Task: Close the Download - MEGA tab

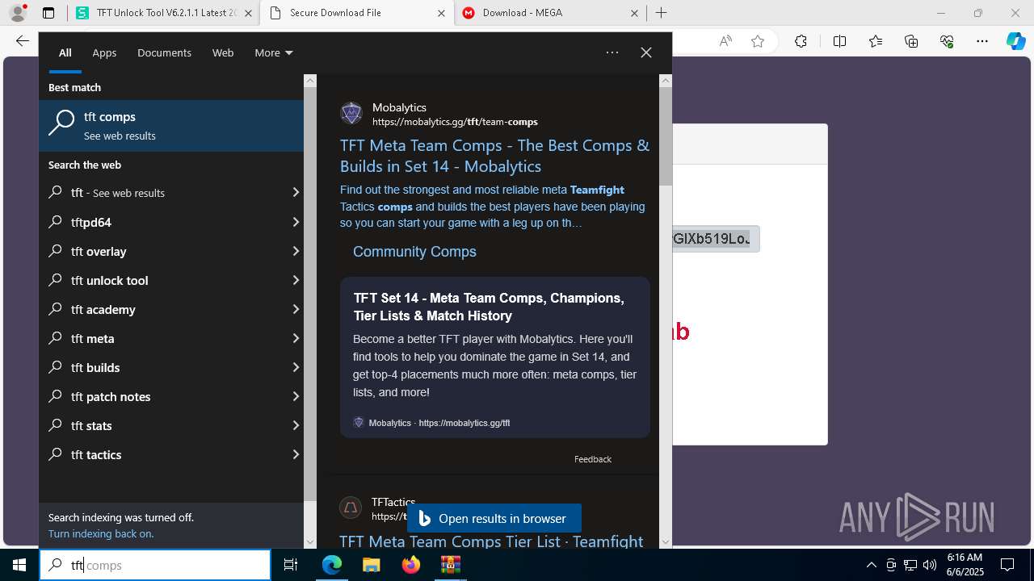Action: click(x=634, y=13)
